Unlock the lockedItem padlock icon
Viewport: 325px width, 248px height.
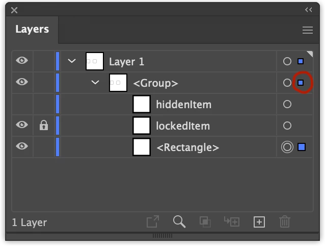pyautogui.click(x=44, y=126)
